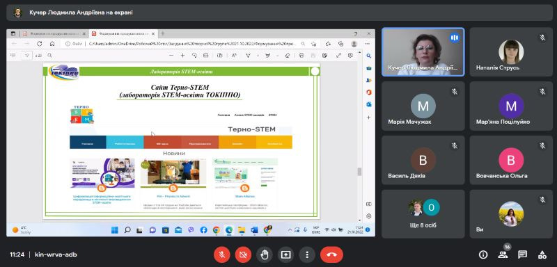Viewport: 557px width, 267px height.
Task: Click the Вовчанська Ольга name label
Action: click(x=501, y=175)
